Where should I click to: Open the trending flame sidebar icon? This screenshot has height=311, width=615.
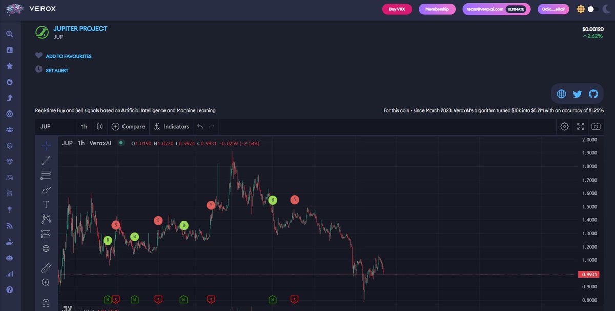pos(9,82)
